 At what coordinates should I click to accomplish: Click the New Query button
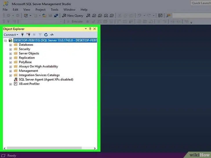(x=73, y=16)
